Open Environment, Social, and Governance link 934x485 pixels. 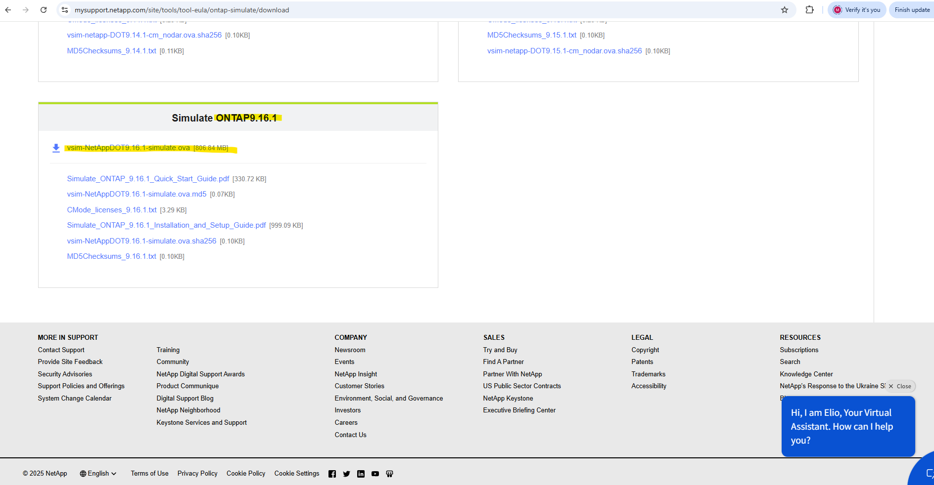[x=389, y=398]
